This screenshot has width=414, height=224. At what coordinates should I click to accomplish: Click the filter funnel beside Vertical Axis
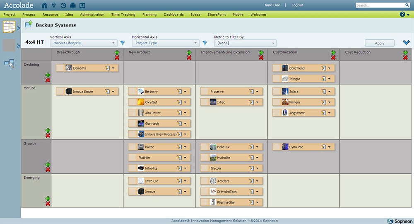(x=123, y=43)
